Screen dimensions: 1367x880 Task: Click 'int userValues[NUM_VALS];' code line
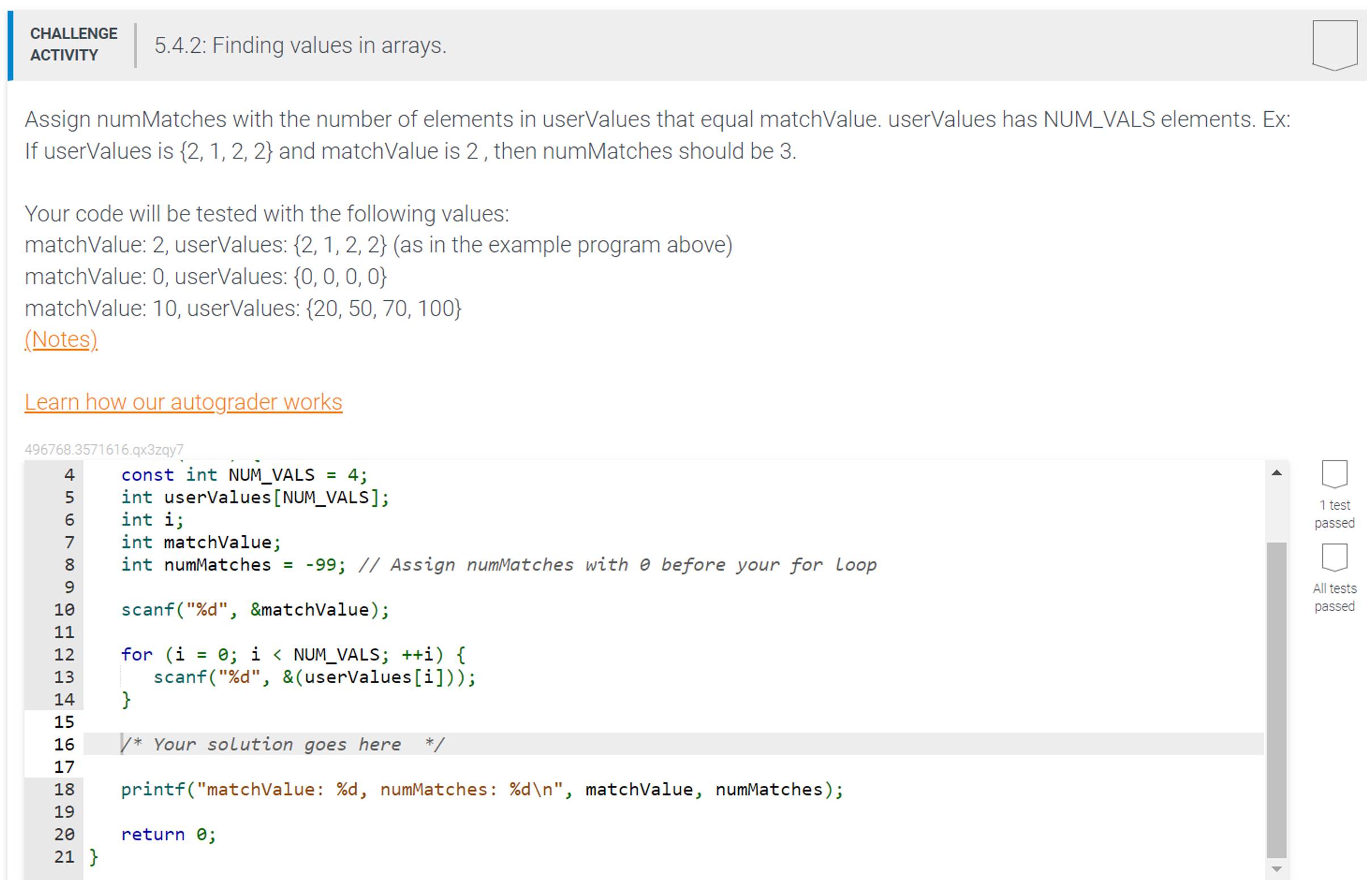[x=255, y=497]
